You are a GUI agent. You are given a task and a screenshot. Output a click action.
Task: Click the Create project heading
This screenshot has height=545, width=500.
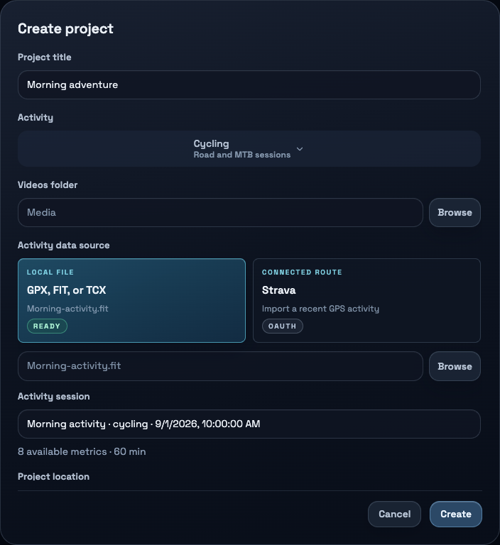[x=65, y=28]
